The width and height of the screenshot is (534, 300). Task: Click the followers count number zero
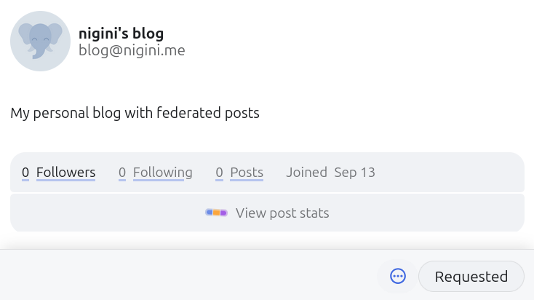pyautogui.click(x=25, y=173)
